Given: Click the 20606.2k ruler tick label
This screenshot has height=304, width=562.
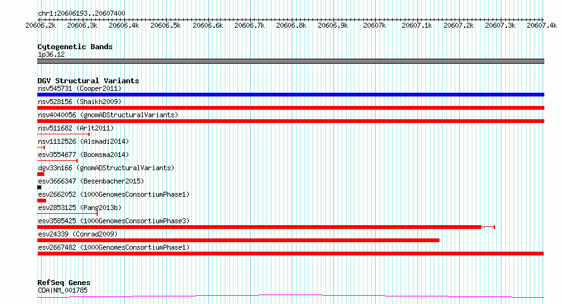Looking at the screenshot, I should pos(40,25).
